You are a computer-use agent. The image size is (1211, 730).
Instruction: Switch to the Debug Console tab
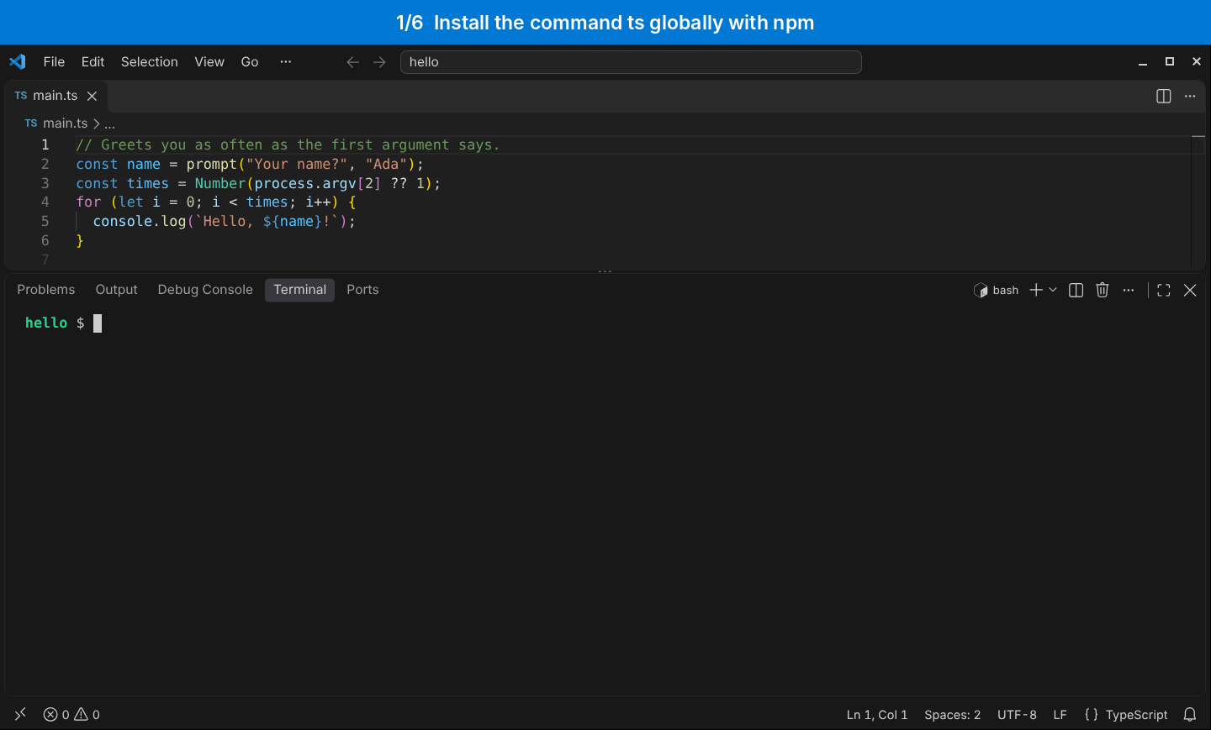[x=205, y=290]
